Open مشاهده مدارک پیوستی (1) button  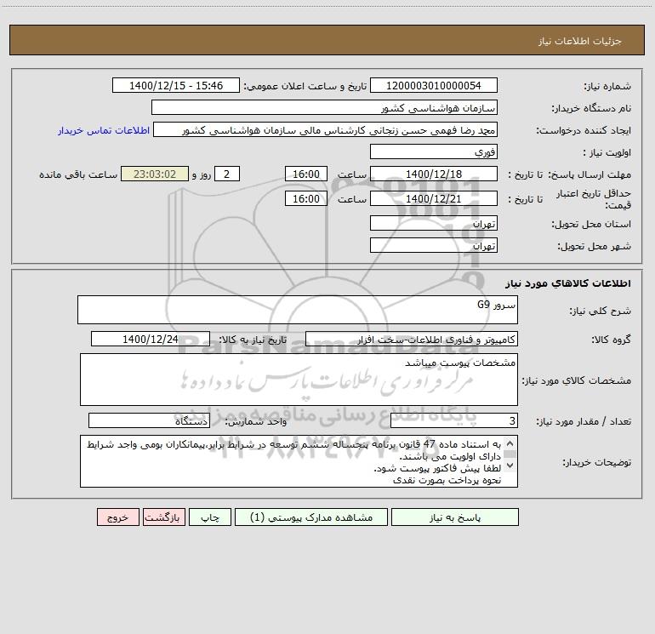(x=311, y=517)
